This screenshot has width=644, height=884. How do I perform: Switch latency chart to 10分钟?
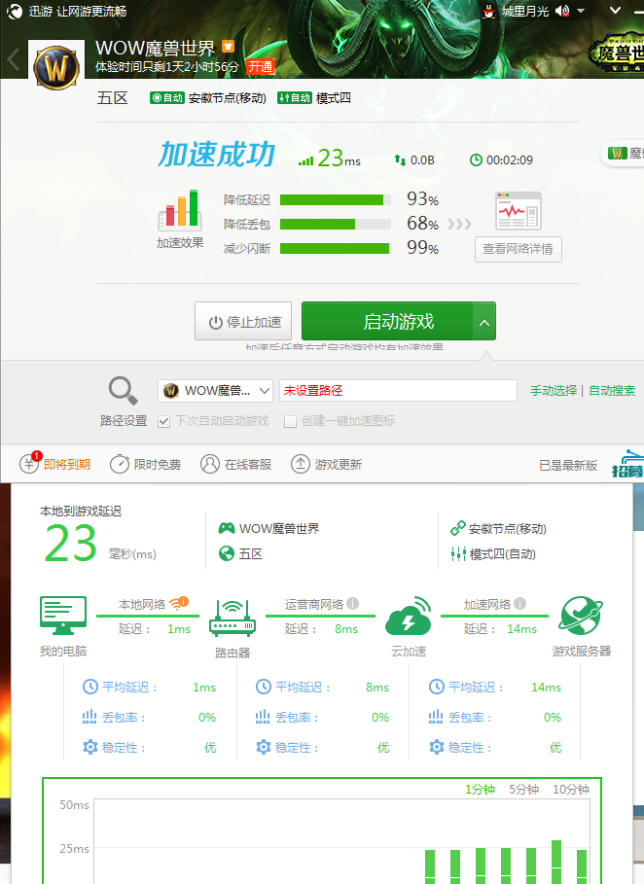coord(571,790)
